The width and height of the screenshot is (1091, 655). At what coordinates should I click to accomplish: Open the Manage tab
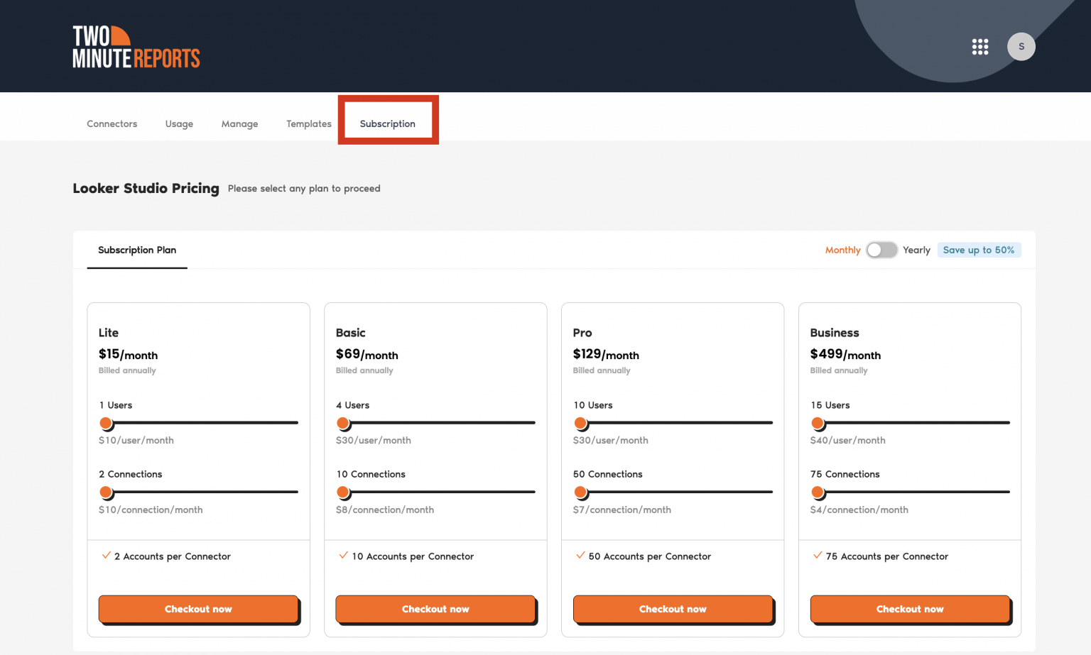tap(239, 123)
